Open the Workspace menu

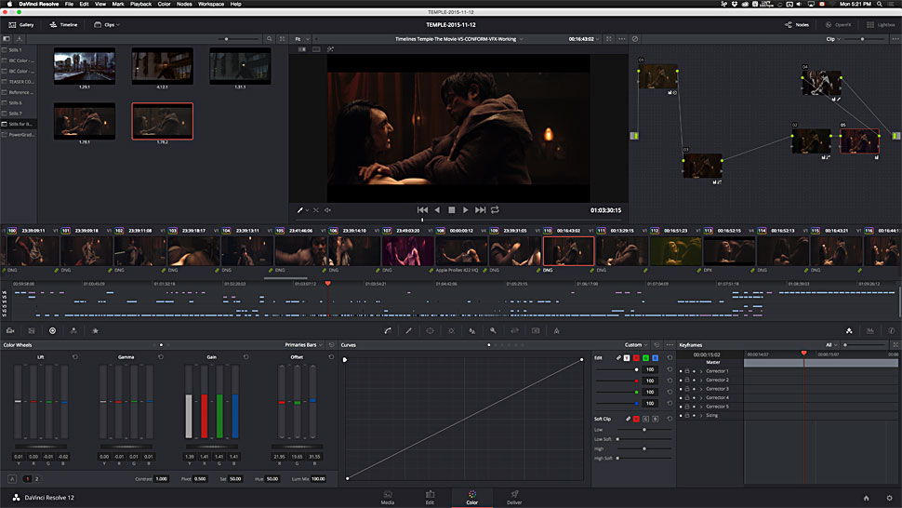(x=211, y=4)
